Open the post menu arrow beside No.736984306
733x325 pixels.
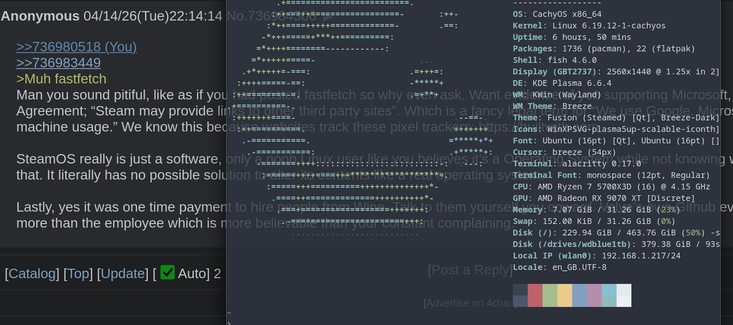[328, 16]
